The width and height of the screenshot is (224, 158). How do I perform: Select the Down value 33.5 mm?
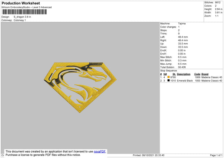[183, 47]
